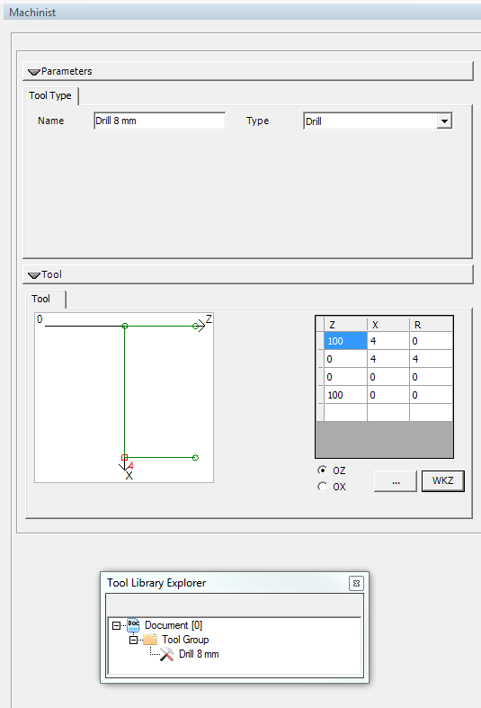Collapse the Document [0] tree node
481x708 pixels.
point(116,625)
